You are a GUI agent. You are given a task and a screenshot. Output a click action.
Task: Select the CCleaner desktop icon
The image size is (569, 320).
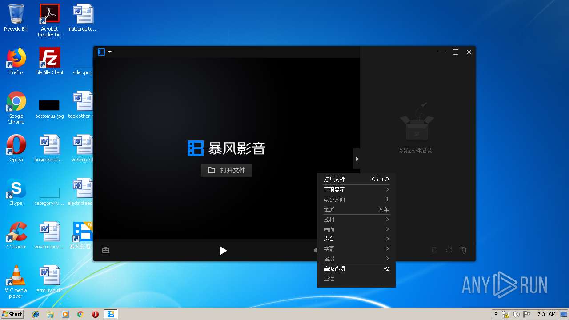[16, 236]
